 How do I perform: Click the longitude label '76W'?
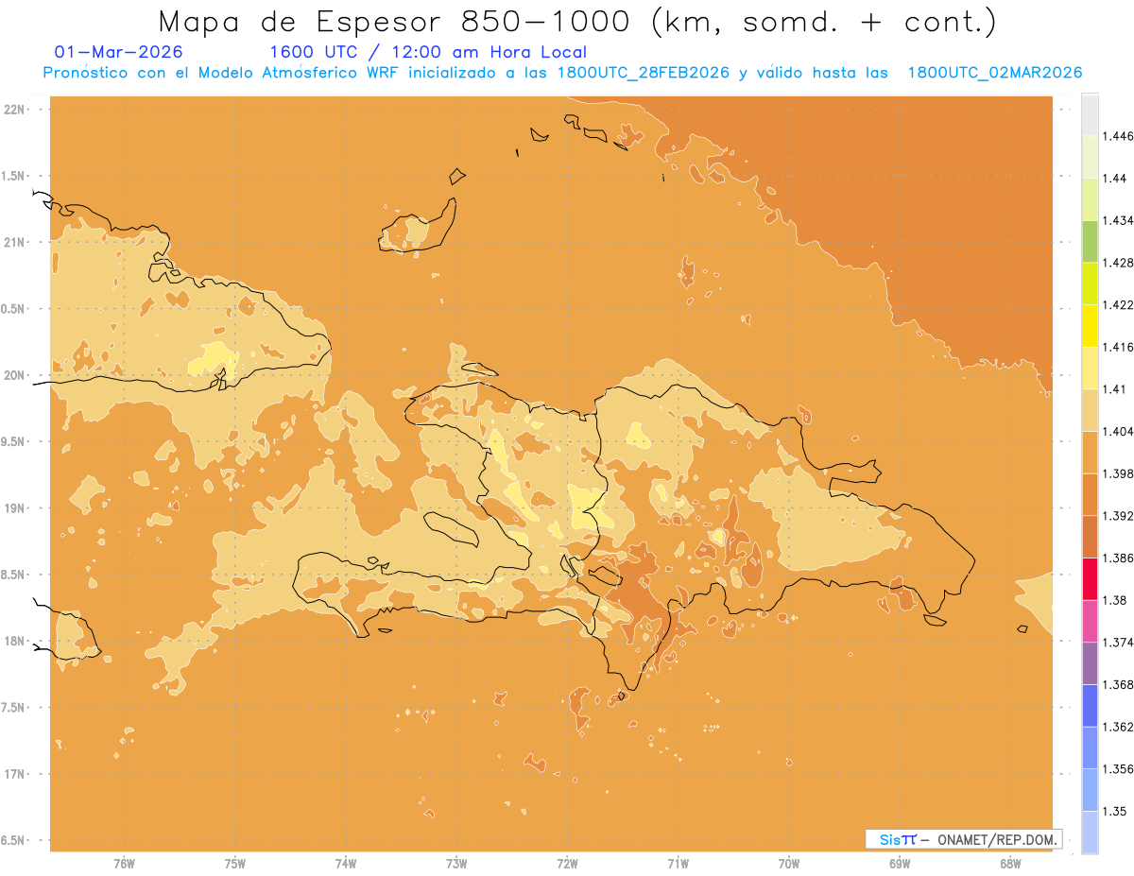pyautogui.click(x=124, y=864)
